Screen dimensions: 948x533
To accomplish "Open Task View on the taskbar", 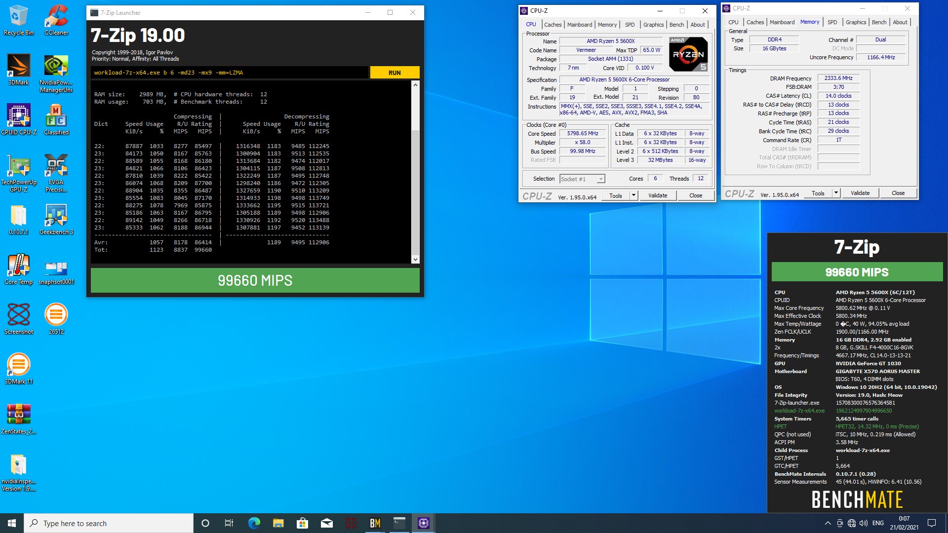I will pos(229,523).
